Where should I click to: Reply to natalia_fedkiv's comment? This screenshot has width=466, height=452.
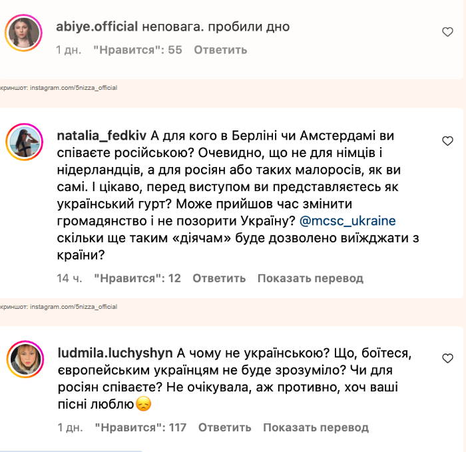(219, 278)
